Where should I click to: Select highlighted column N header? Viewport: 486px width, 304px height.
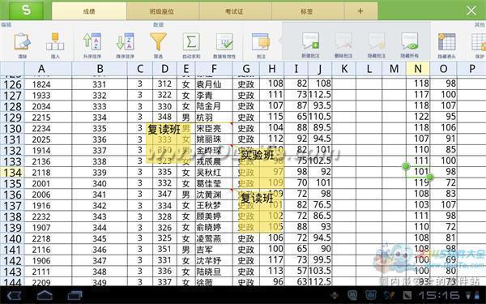418,69
